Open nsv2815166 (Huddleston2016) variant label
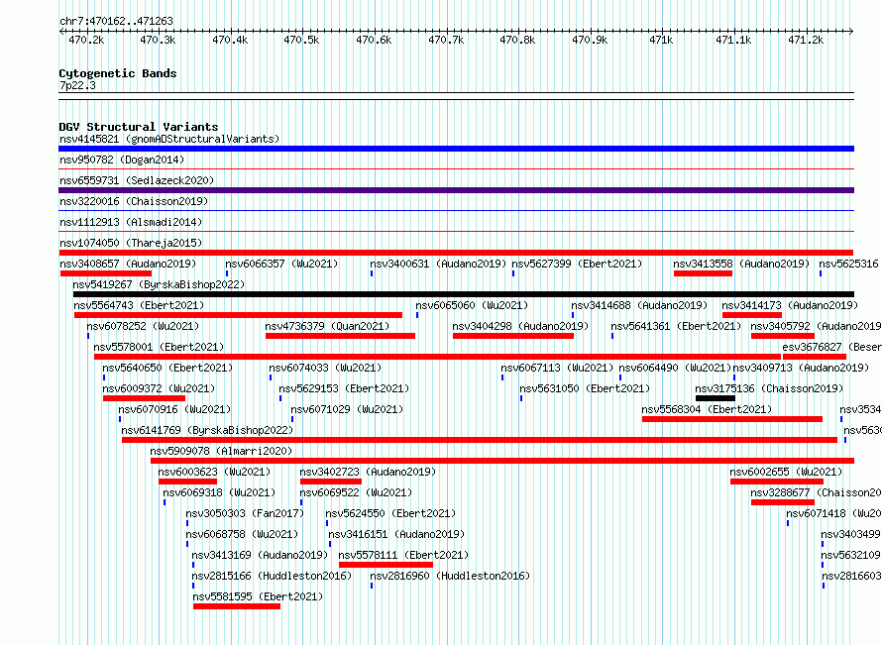The width and height of the screenshot is (882, 645). tap(272, 576)
